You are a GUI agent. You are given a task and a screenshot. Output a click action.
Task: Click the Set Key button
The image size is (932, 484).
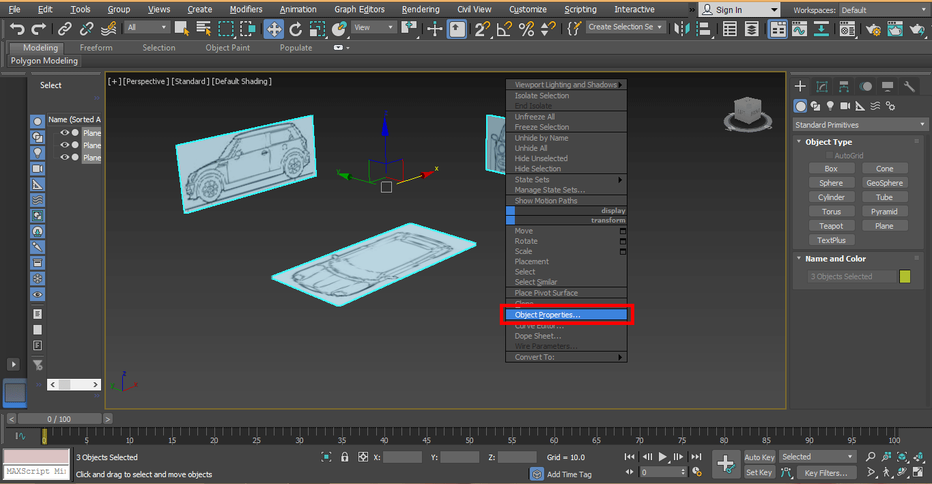pyautogui.click(x=759, y=472)
